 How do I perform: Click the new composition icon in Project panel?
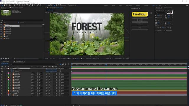pos(6,59)
